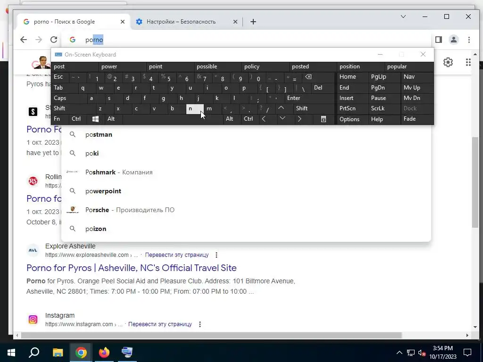Launch Firefox from the taskbar
Screen dimensions: 483x362
point(104,353)
